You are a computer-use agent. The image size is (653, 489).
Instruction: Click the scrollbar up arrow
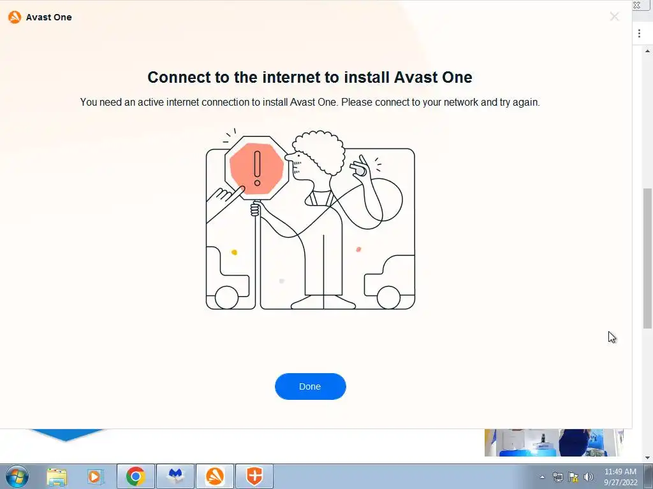click(x=648, y=51)
